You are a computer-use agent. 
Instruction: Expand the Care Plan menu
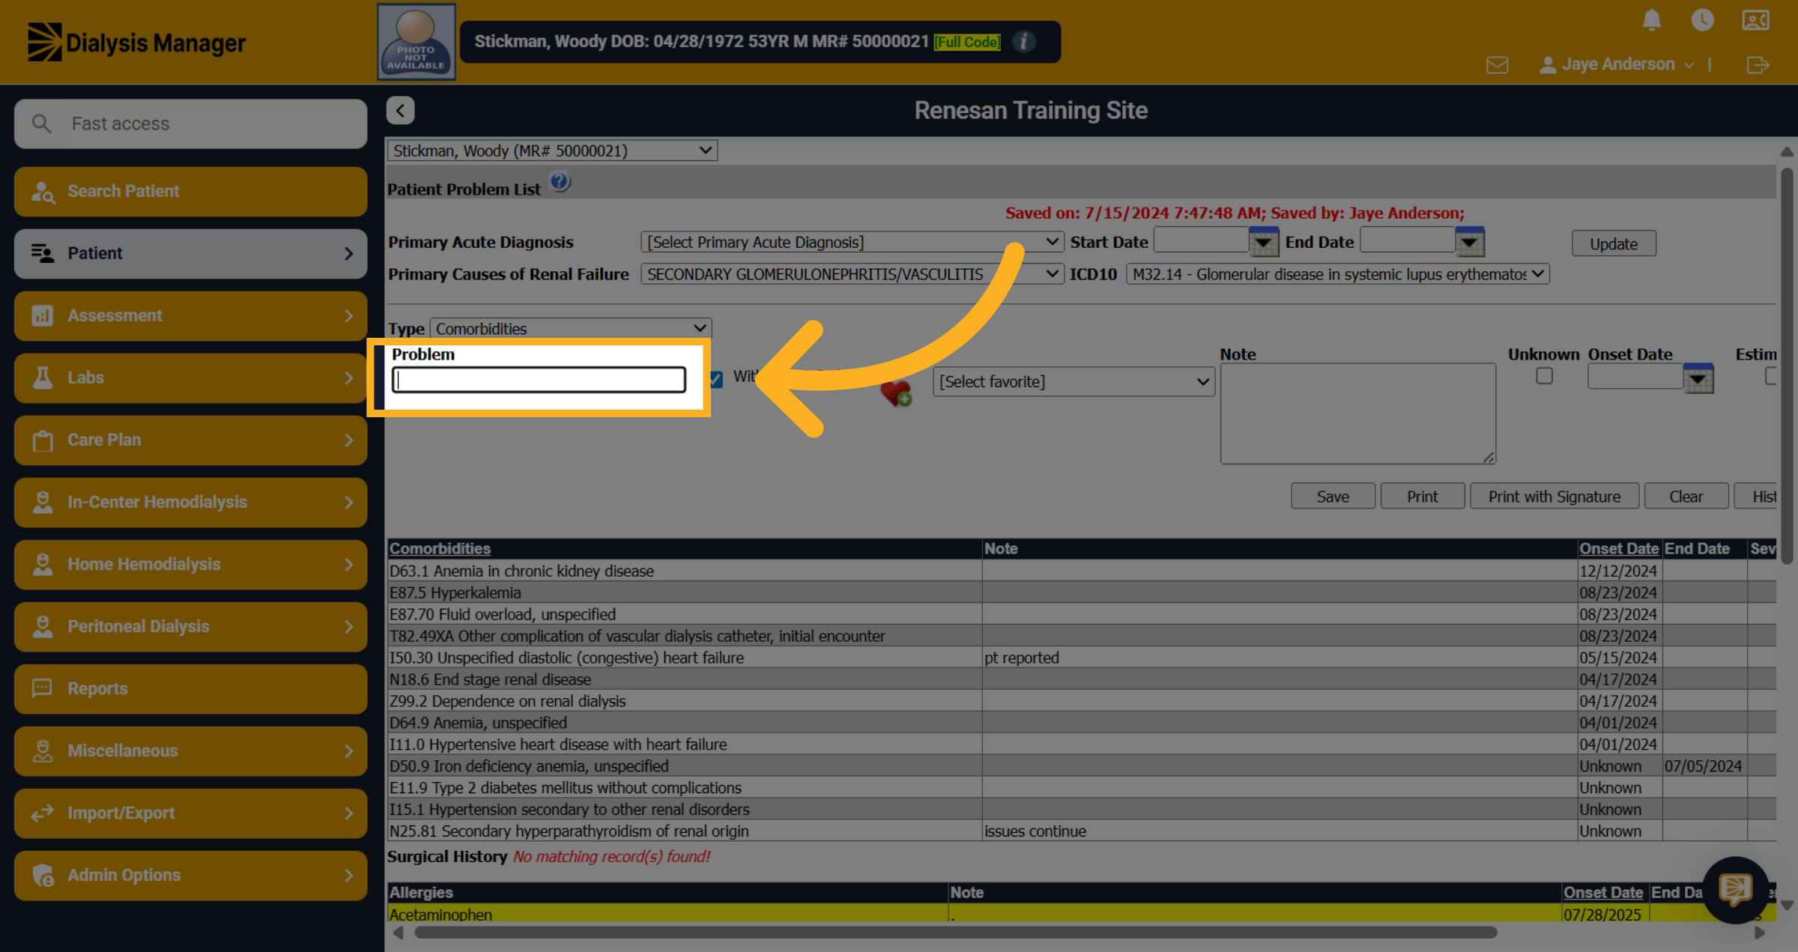pos(190,440)
